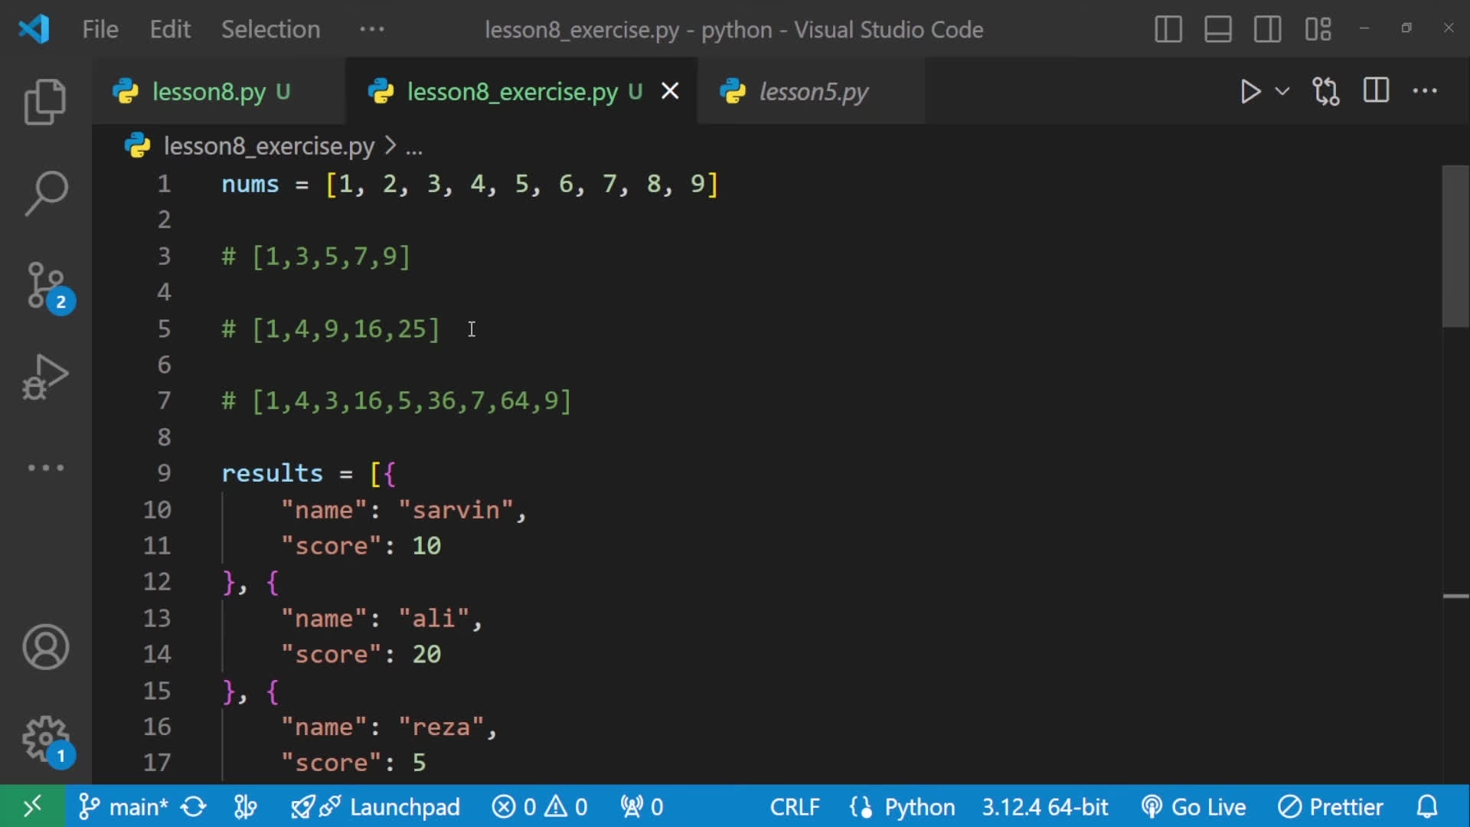Expand the Run options dropdown arrow
This screenshot has width=1470, height=827.
tap(1282, 92)
